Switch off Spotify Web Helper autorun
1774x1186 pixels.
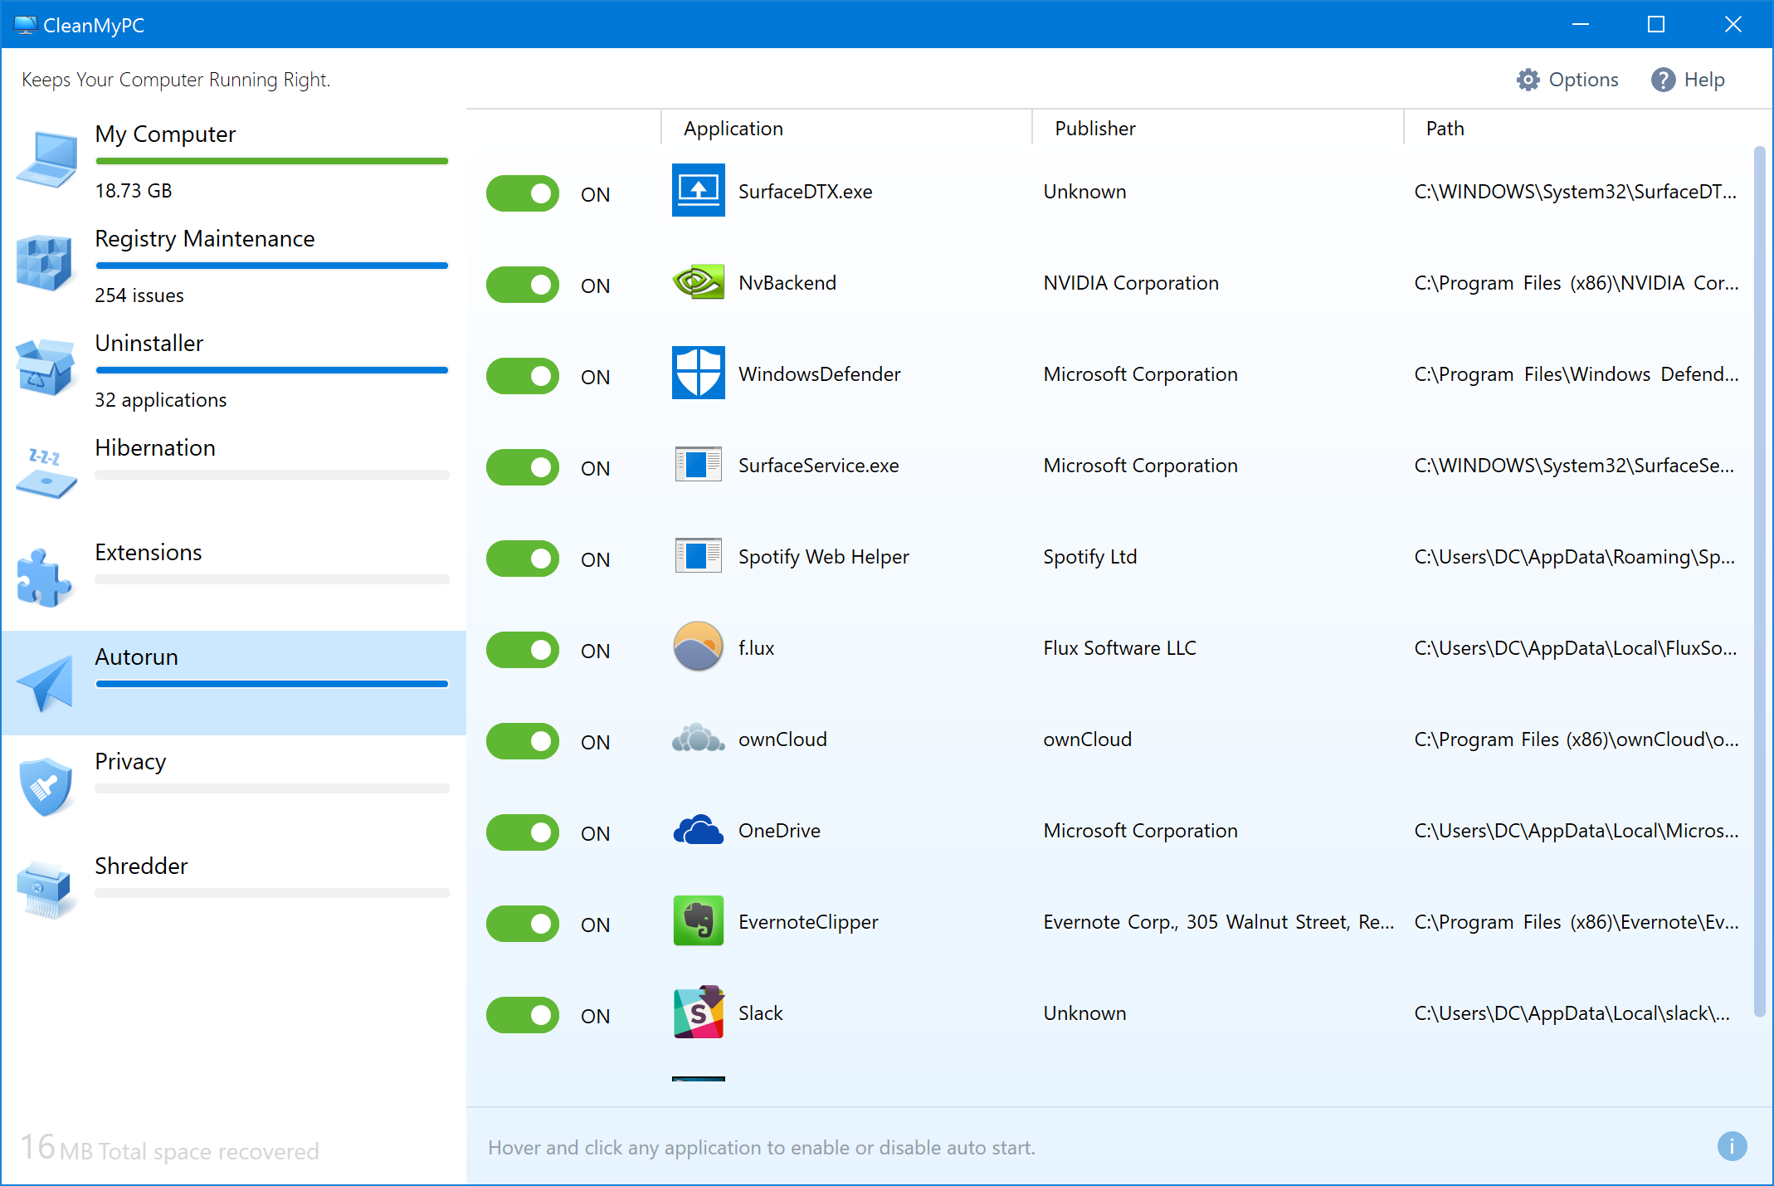pyautogui.click(x=523, y=559)
